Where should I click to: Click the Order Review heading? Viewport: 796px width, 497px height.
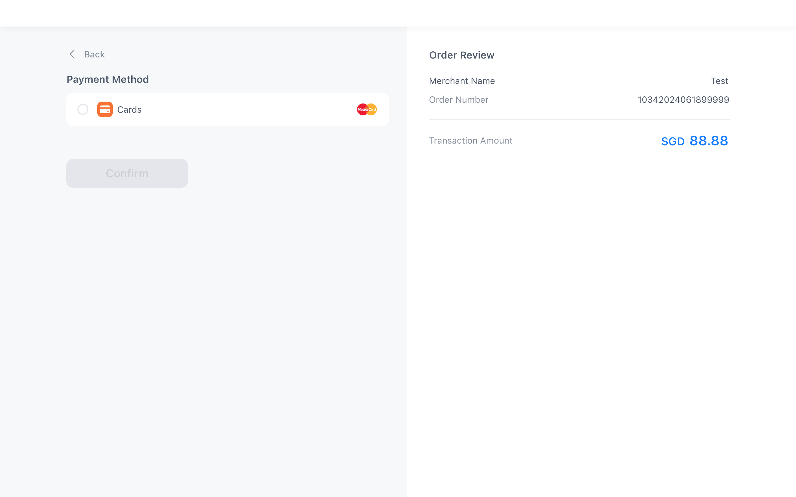pos(462,55)
